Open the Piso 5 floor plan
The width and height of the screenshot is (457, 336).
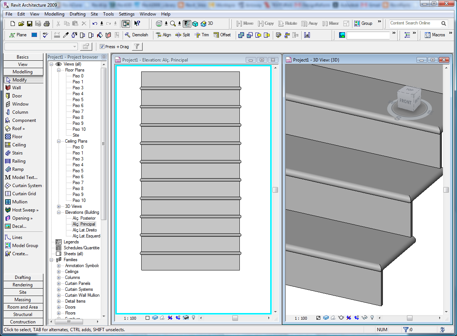78,100
